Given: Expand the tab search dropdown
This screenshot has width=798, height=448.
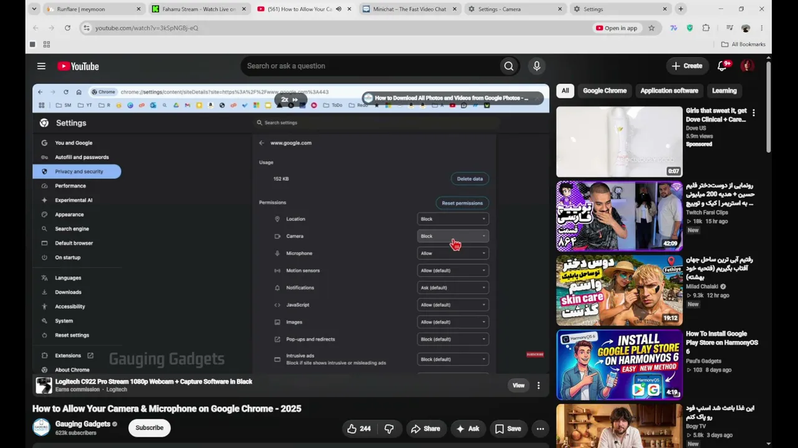Looking at the screenshot, I should [34, 9].
